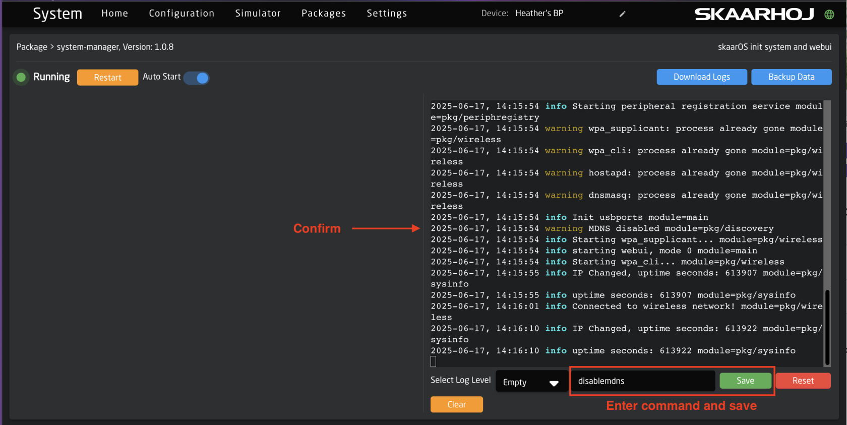The image size is (847, 425).
Task: Click the 'skaarOS init system and webui' description
Action: (774, 47)
